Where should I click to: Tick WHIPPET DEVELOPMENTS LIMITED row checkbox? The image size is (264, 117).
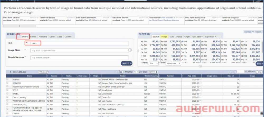coord(7,101)
